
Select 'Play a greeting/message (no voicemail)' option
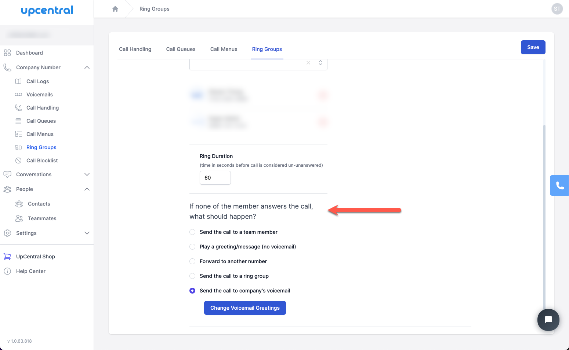click(x=192, y=247)
